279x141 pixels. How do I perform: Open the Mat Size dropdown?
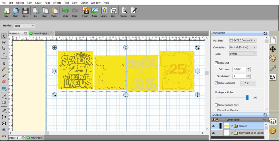click(x=242, y=40)
